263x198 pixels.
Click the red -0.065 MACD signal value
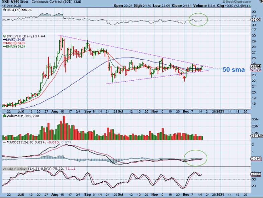(x=53, y=142)
